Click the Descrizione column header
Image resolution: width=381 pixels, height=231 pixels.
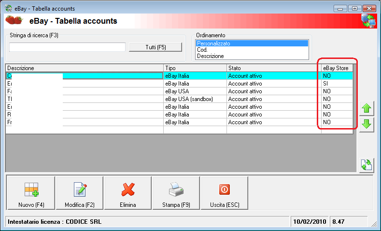(85, 68)
